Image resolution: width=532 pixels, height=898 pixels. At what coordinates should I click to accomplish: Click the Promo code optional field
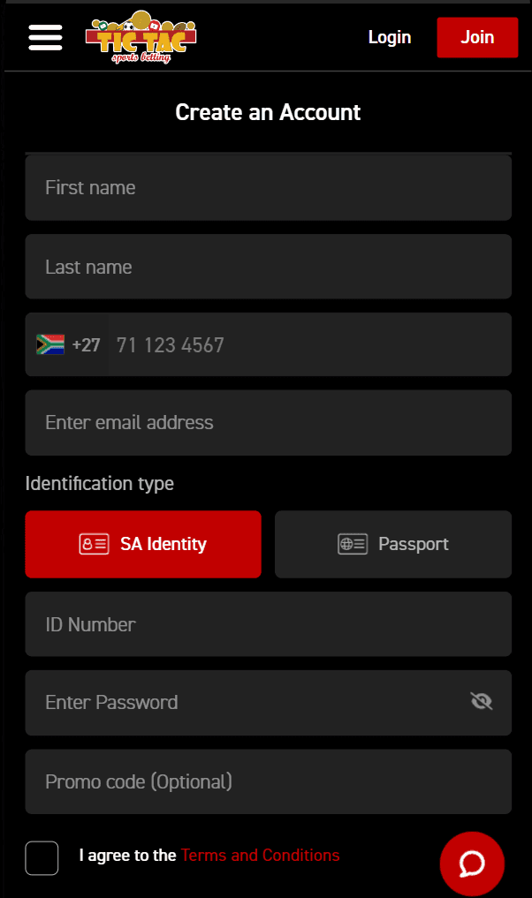[268, 781]
